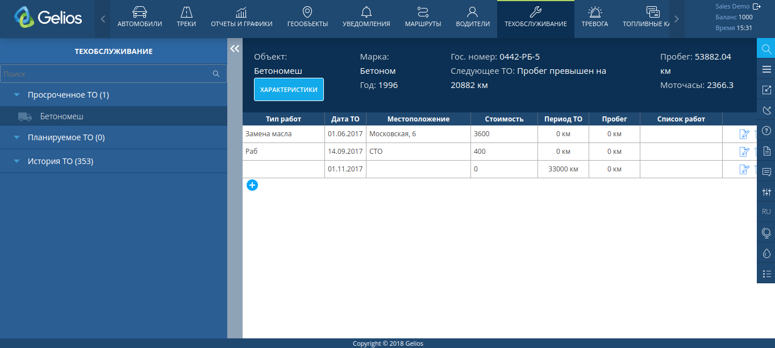The height and width of the screenshot is (348, 775).
Task: Collapse the left panel with double chevron
Action: 235,49
